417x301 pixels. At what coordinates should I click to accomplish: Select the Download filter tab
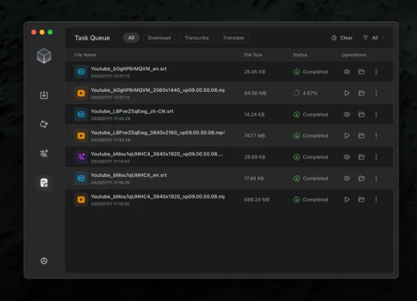159,38
